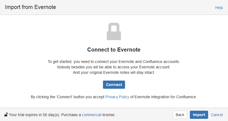228x121 pixels.
Task: Click the large gray padlock icon
Action: [x=114, y=32]
